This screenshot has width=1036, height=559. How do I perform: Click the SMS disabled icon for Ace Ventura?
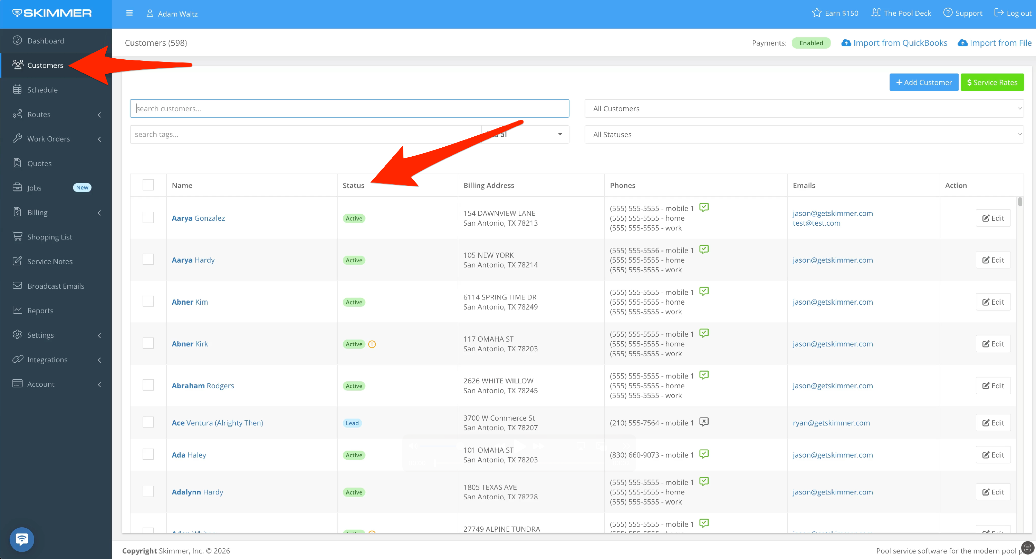[x=703, y=422]
